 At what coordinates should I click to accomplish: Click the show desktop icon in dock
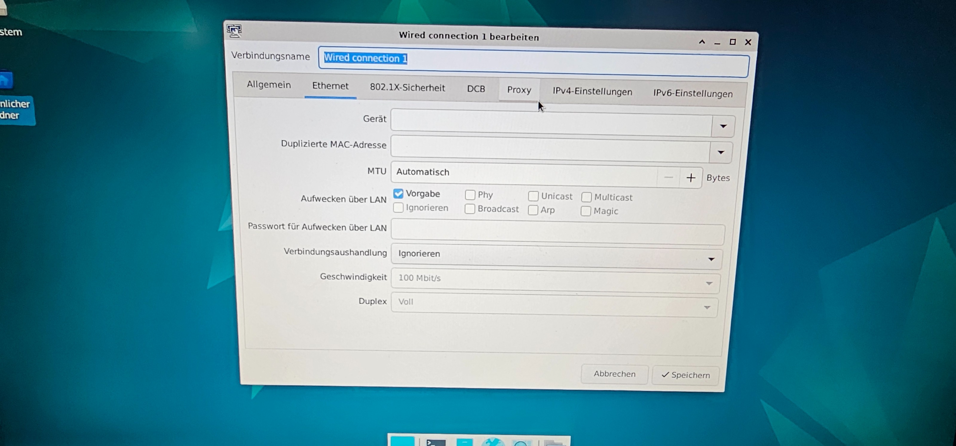(x=402, y=442)
